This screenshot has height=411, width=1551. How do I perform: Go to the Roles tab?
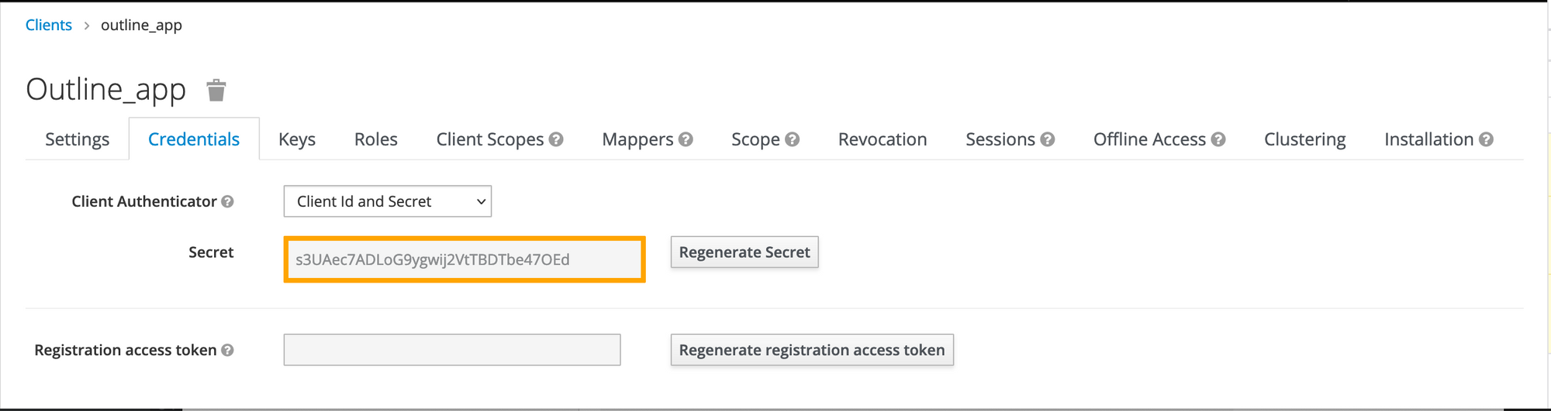coord(376,139)
